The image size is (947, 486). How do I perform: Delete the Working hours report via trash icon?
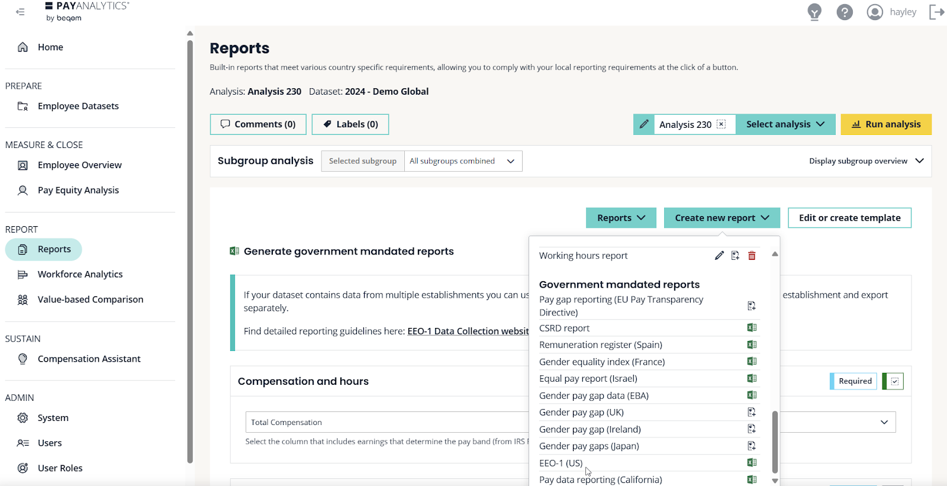coord(752,256)
